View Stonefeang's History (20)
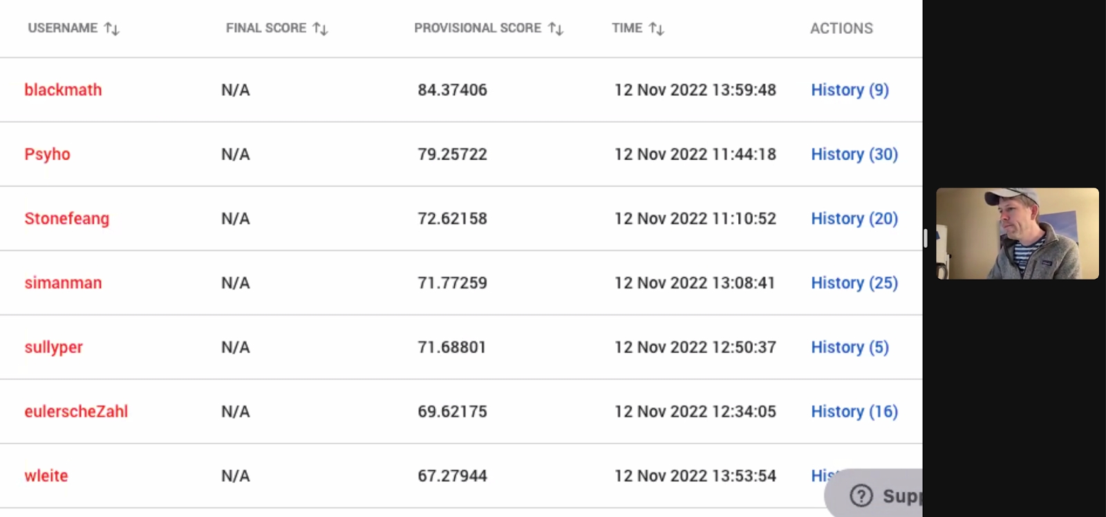Image resolution: width=1106 pixels, height=517 pixels. (854, 219)
